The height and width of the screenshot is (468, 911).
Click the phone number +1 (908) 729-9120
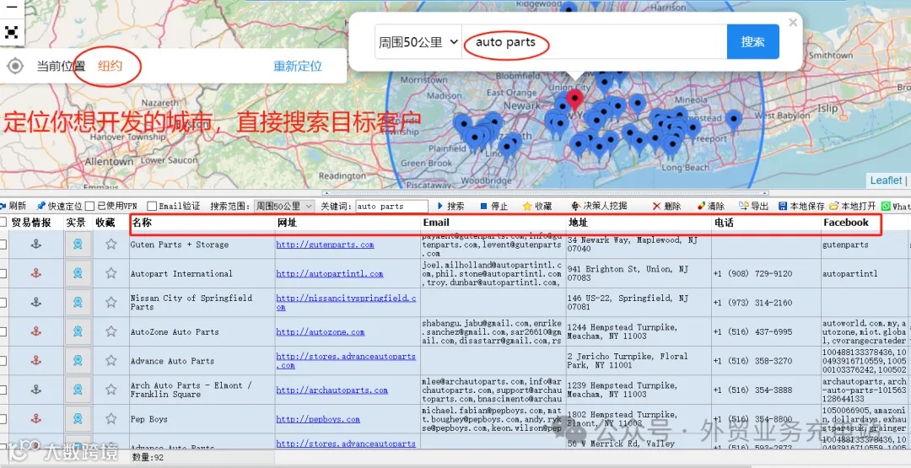752,273
